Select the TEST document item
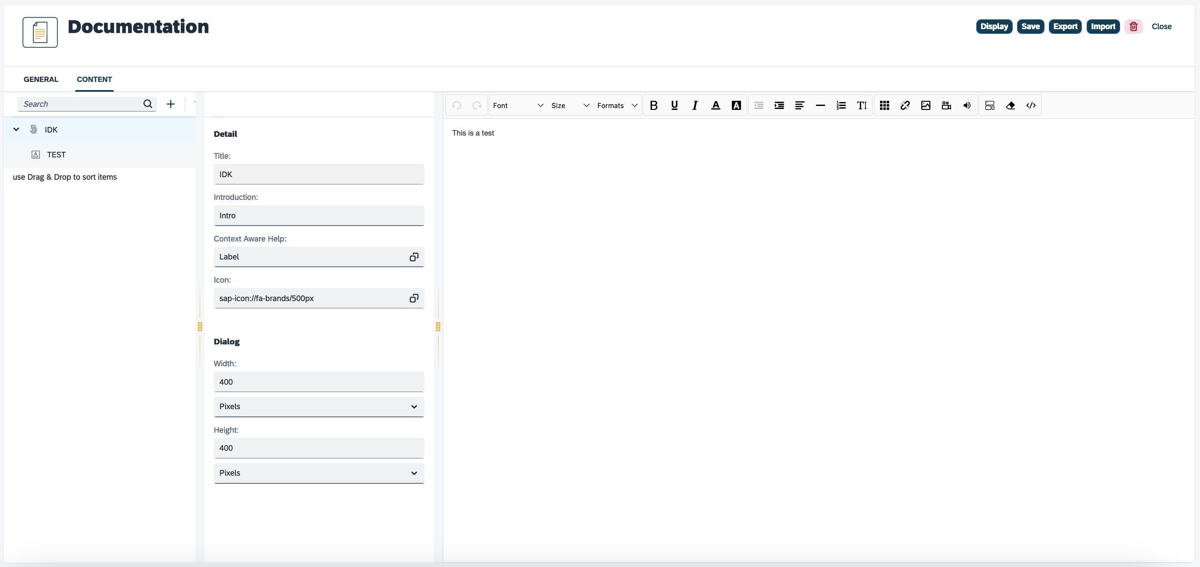Viewport: 1200px width, 567px height. 56,154
